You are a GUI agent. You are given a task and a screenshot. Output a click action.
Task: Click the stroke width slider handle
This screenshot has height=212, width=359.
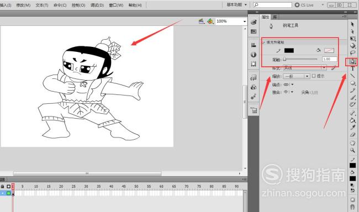284,59
